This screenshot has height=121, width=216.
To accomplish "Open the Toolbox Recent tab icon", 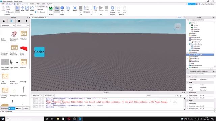I will [x=19, y=21].
